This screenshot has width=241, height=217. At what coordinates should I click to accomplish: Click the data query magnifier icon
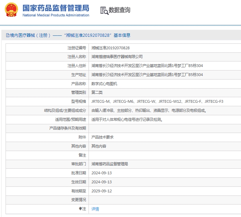tap(104, 11)
